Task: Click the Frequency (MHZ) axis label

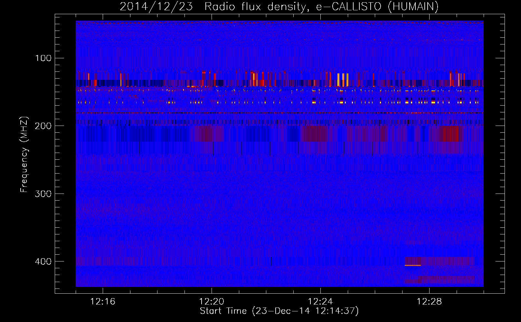Action: pos(24,154)
